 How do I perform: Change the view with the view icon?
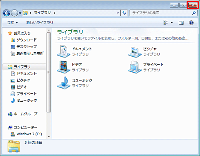166,23
